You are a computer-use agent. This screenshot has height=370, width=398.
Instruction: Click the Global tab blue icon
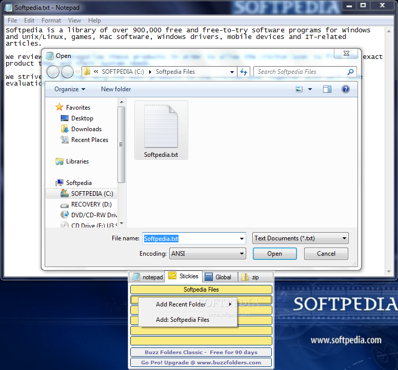(x=209, y=277)
